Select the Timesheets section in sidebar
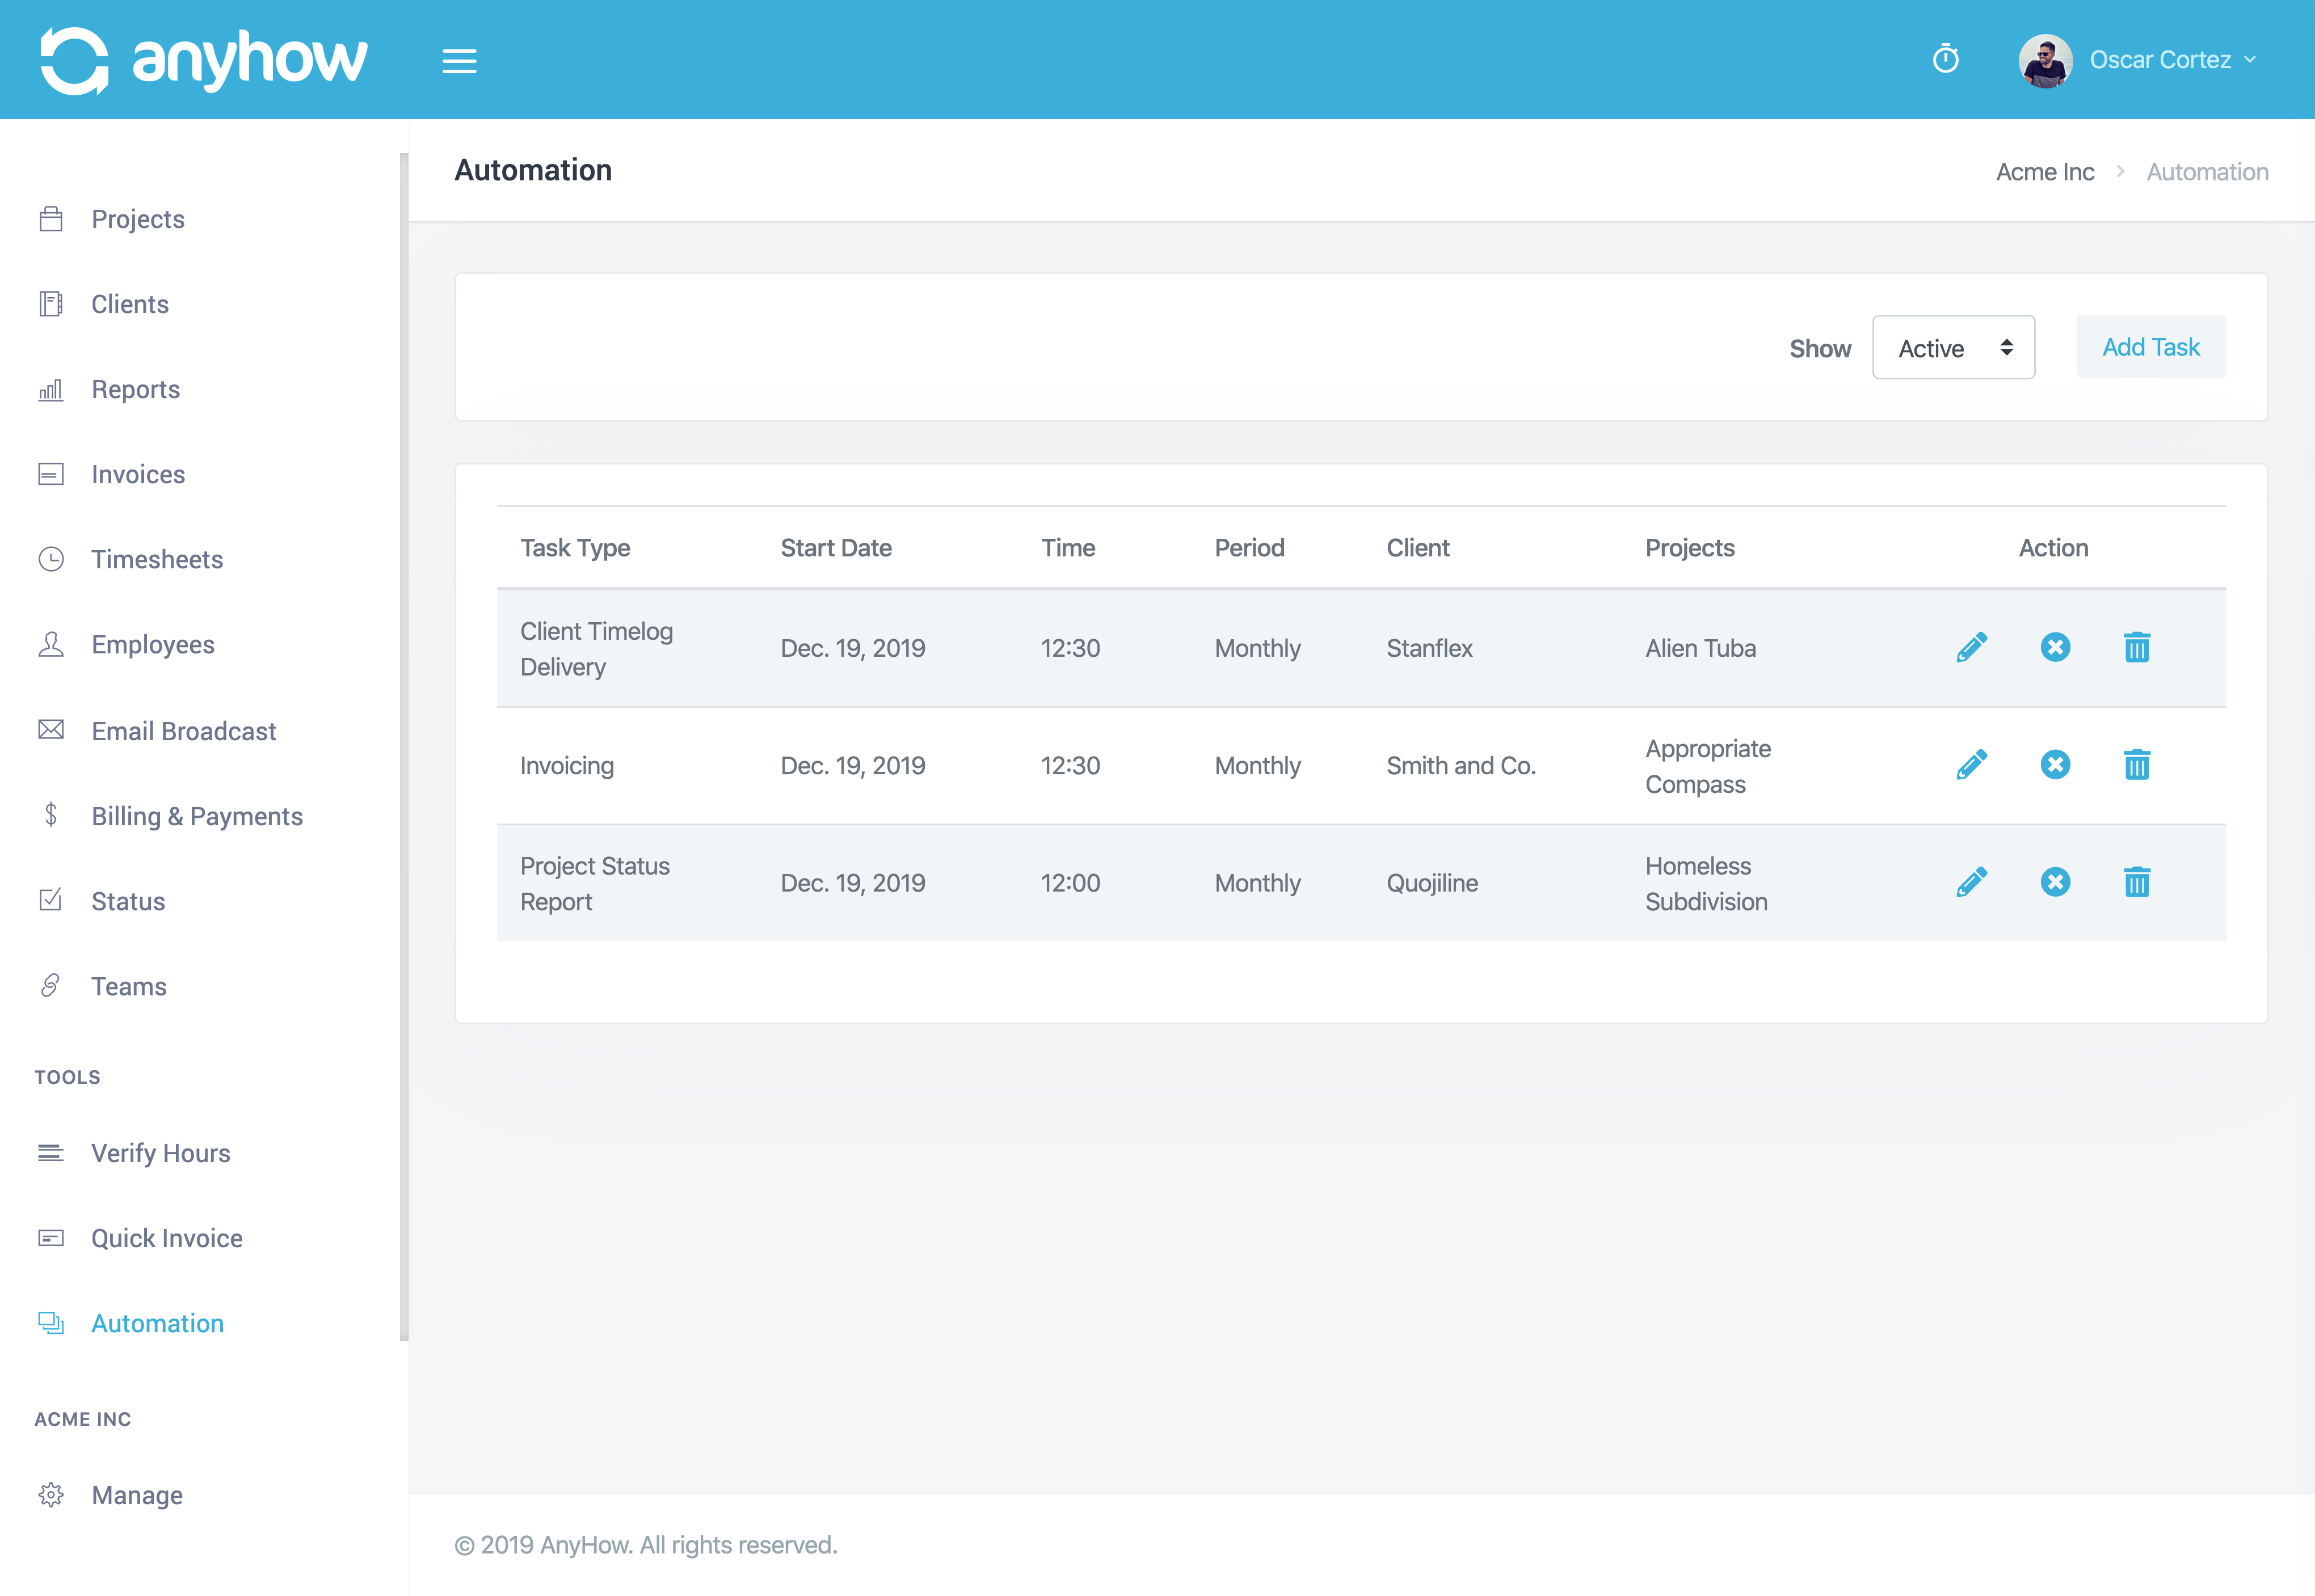The height and width of the screenshot is (1596, 2315). [157, 559]
